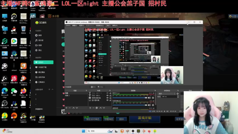This screenshot has width=238, height=134.
Task: Open the OBS Studio desktop icon
Action: (5, 105)
